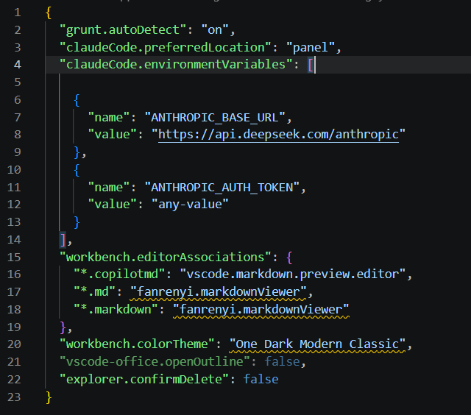
Task: Click the "any-value" string on line 12
Action: tap(190, 205)
